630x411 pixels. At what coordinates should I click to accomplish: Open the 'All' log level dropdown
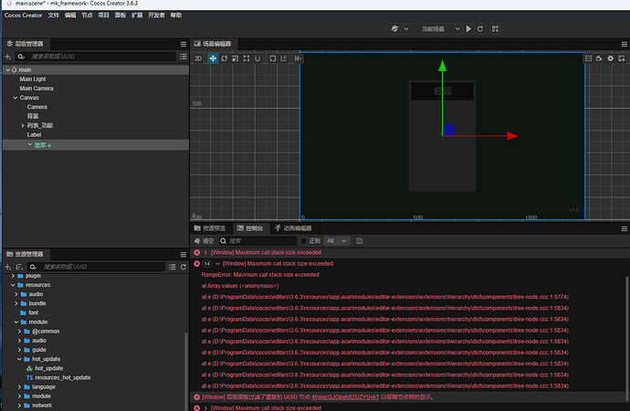coord(335,240)
